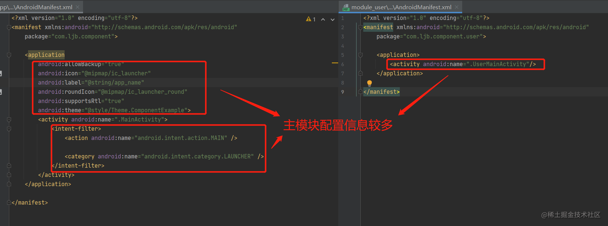Click line number 9 in module_user editor

point(343,92)
